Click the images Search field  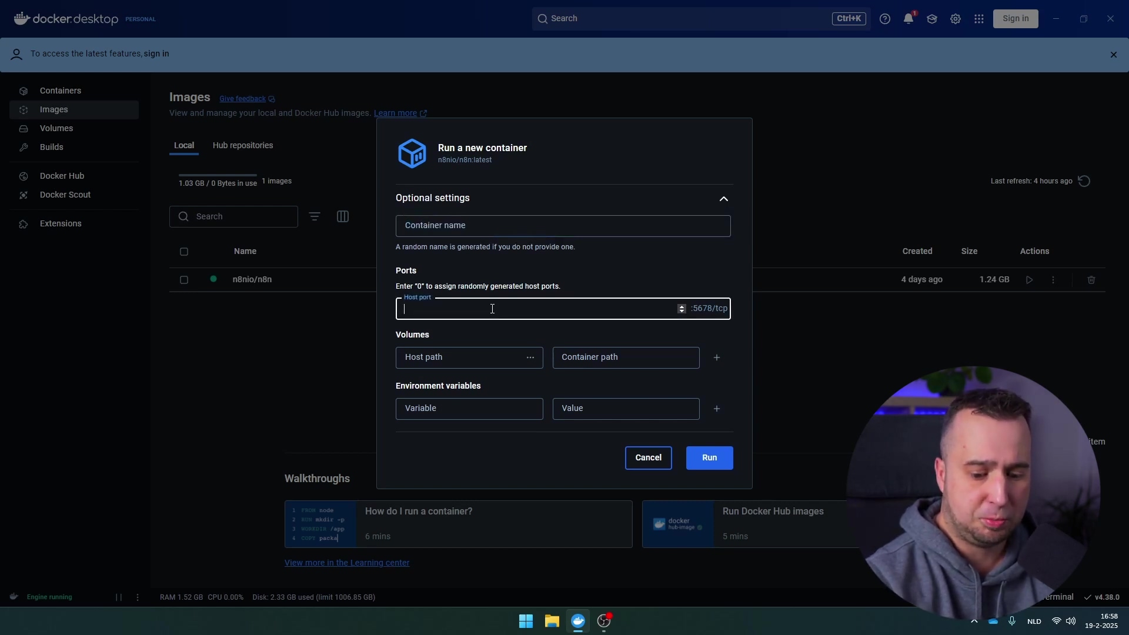[x=233, y=217]
